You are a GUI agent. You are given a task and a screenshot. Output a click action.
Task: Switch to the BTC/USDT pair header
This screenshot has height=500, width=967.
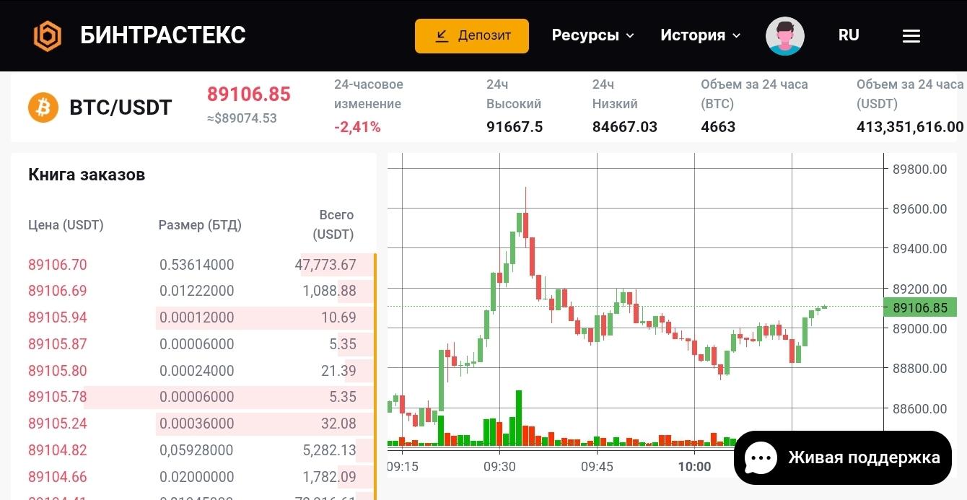pyautogui.click(x=121, y=107)
